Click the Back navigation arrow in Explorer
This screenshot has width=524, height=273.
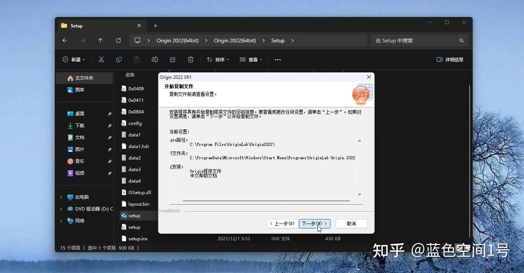pos(65,40)
